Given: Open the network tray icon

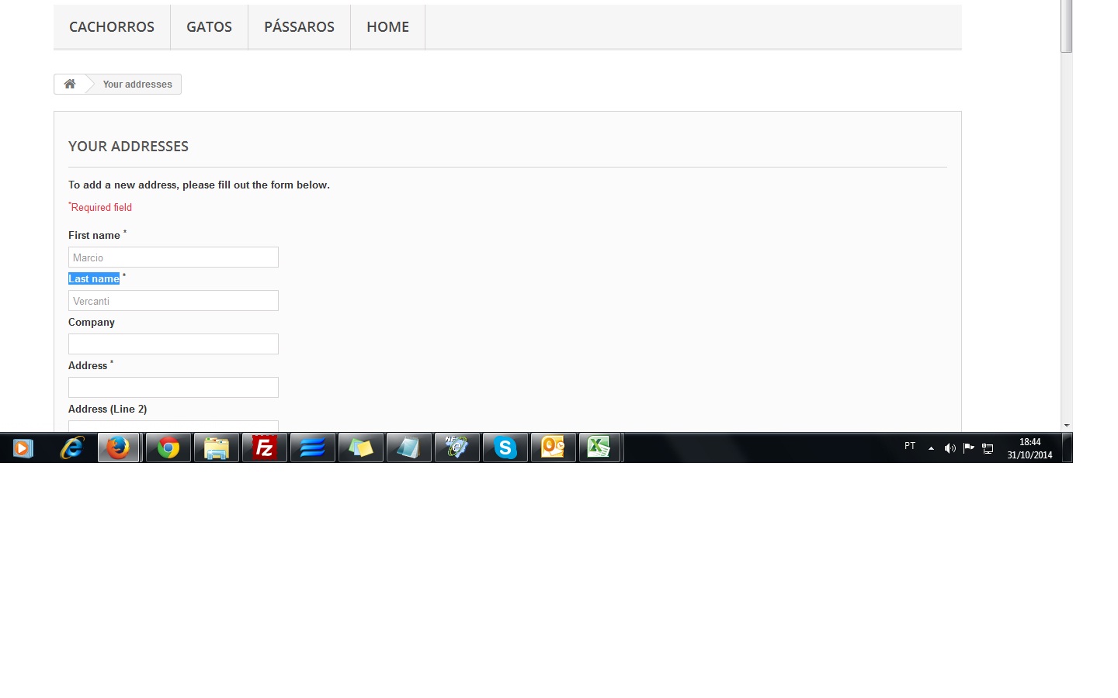Looking at the screenshot, I should click(x=988, y=448).
